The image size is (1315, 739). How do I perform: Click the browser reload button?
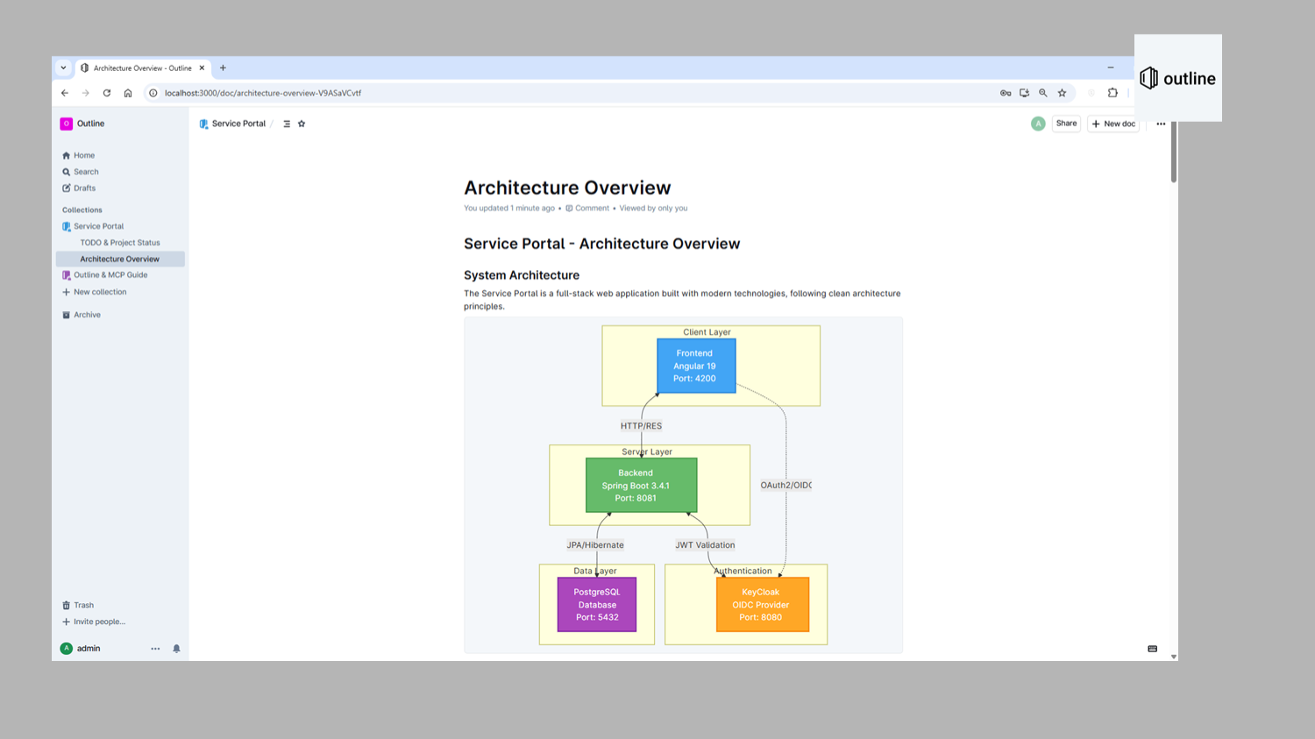pos(107,93)
